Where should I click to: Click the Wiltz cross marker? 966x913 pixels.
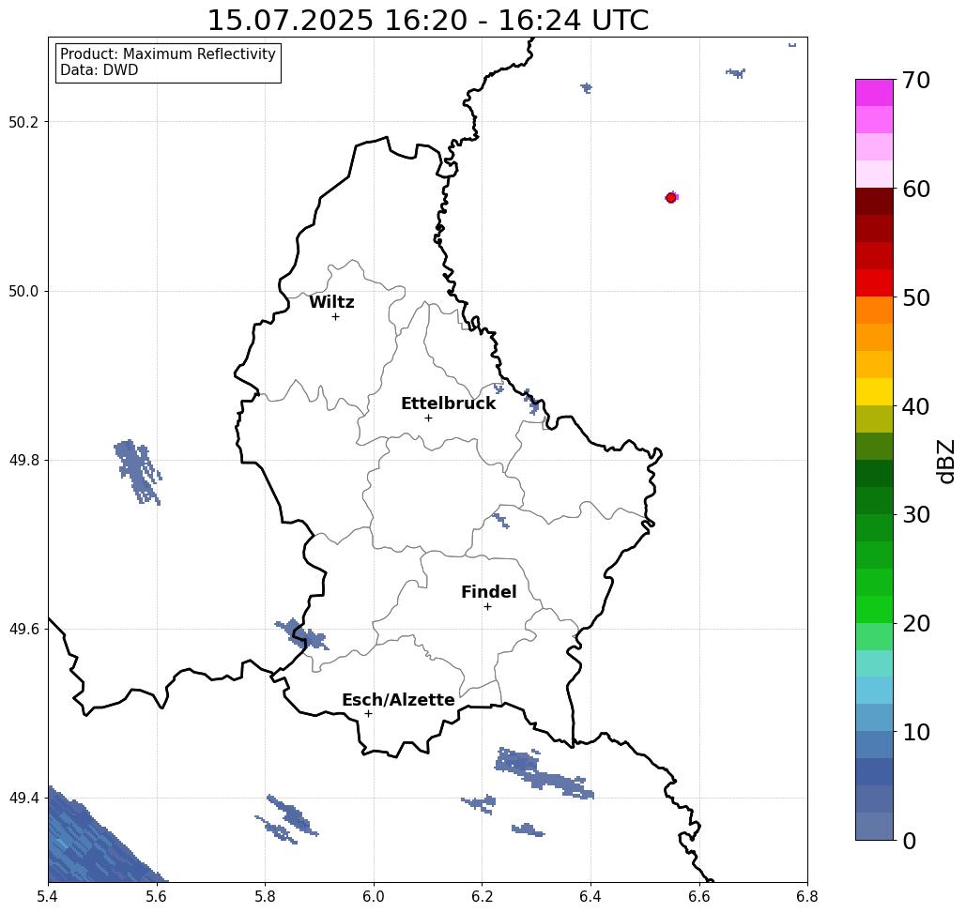point(335,317)
